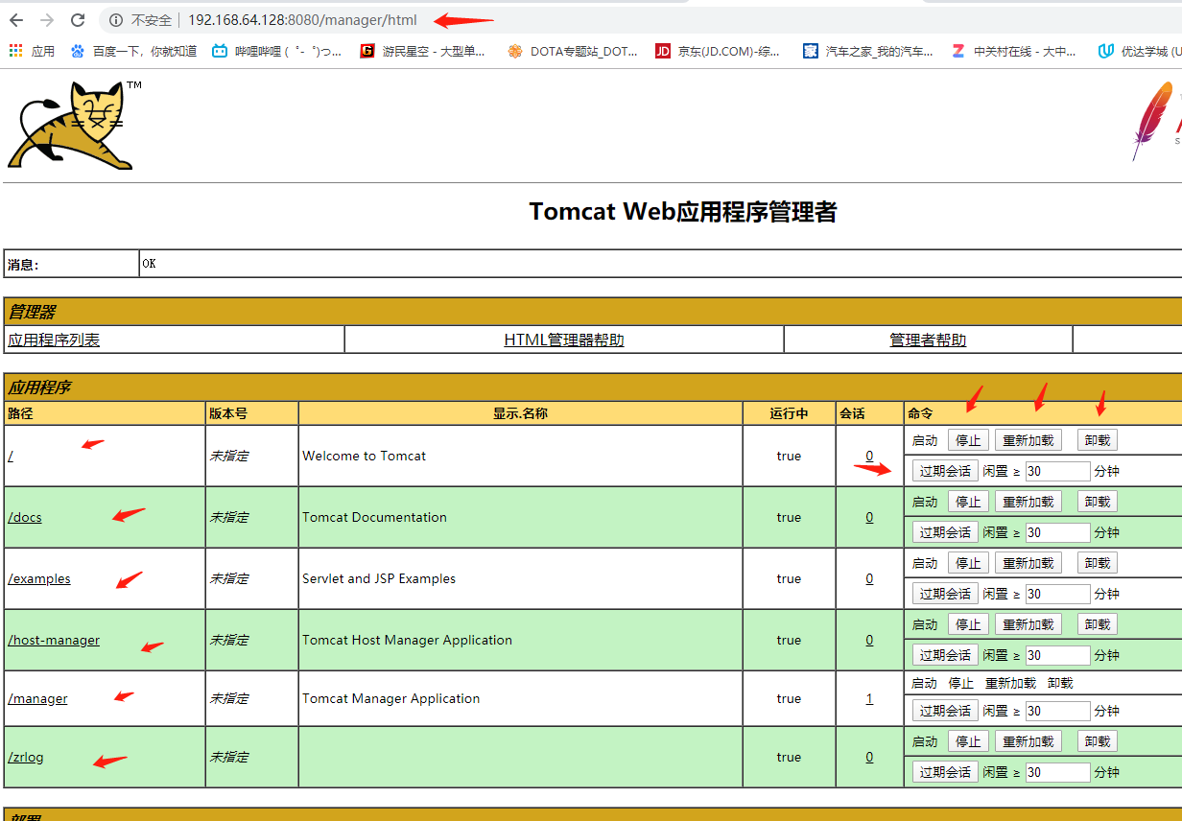The height and width of the screenshot is (821, 1182).
Task: Open the HTML管理器帮助 link
Action: pyautogui.click(x=564, y=340)
